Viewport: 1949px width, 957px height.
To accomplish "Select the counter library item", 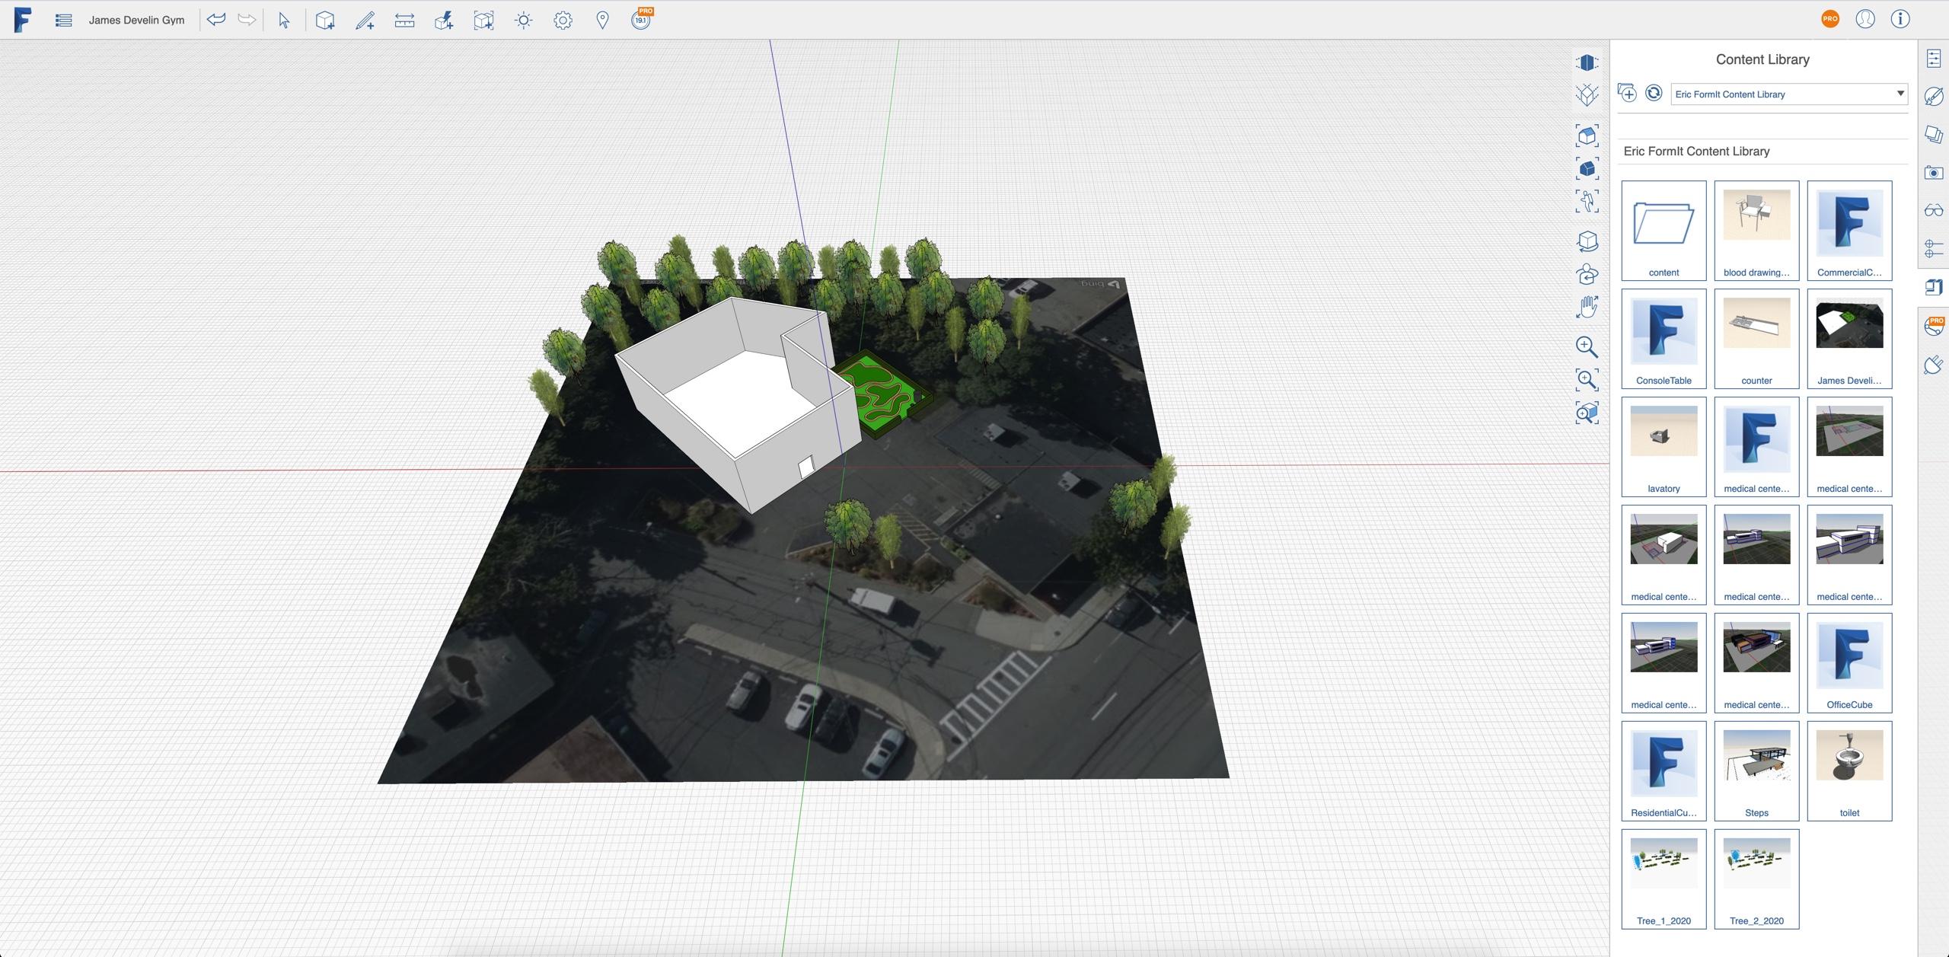I will tap(1756, 339).
